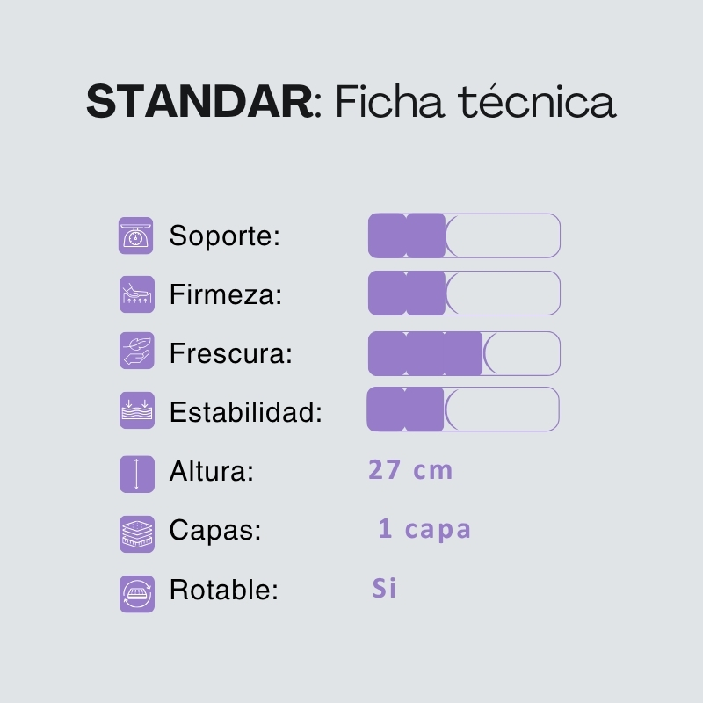This screenshot has width=703, height=703.
Task: Click the Firmeza rating bar
Action: pos(464,293)
